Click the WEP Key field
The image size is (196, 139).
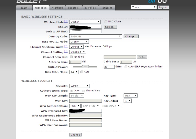point(85,101)
